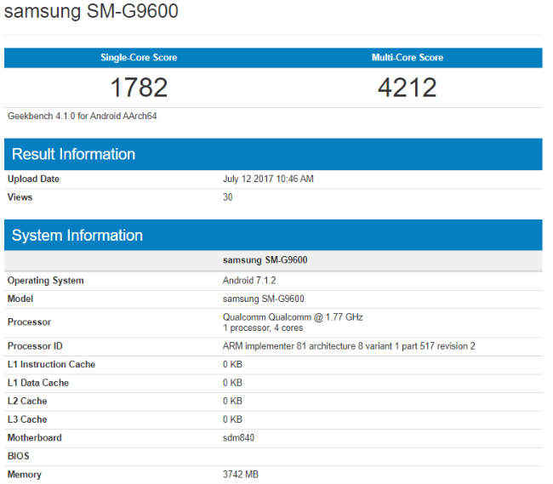Select the single-core score value 1782
Viewport: 553px width, 484px height.
tap(139, 88)
